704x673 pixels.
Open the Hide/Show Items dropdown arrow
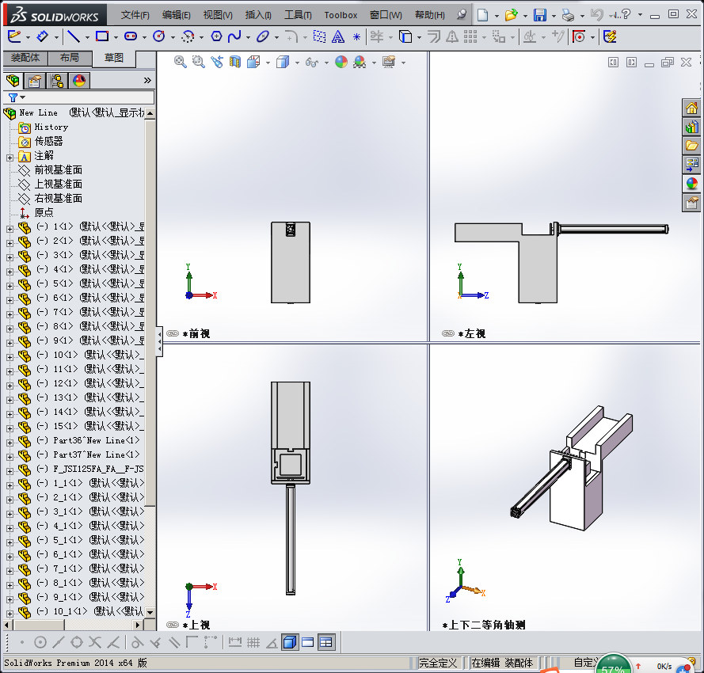click(326, 63)
